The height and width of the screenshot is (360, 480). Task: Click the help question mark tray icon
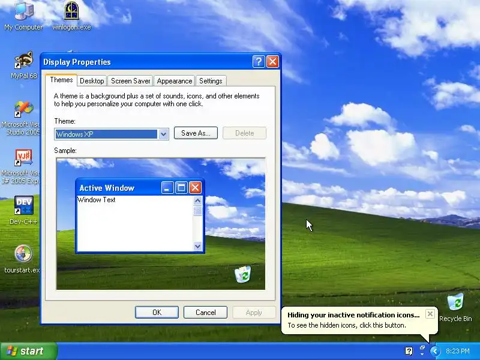tap(409, 351)
